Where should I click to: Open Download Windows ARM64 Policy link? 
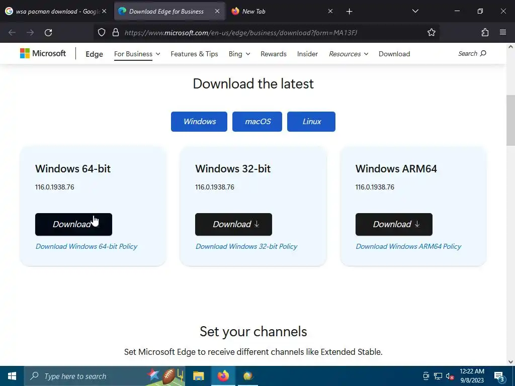[x=408, y=246]
